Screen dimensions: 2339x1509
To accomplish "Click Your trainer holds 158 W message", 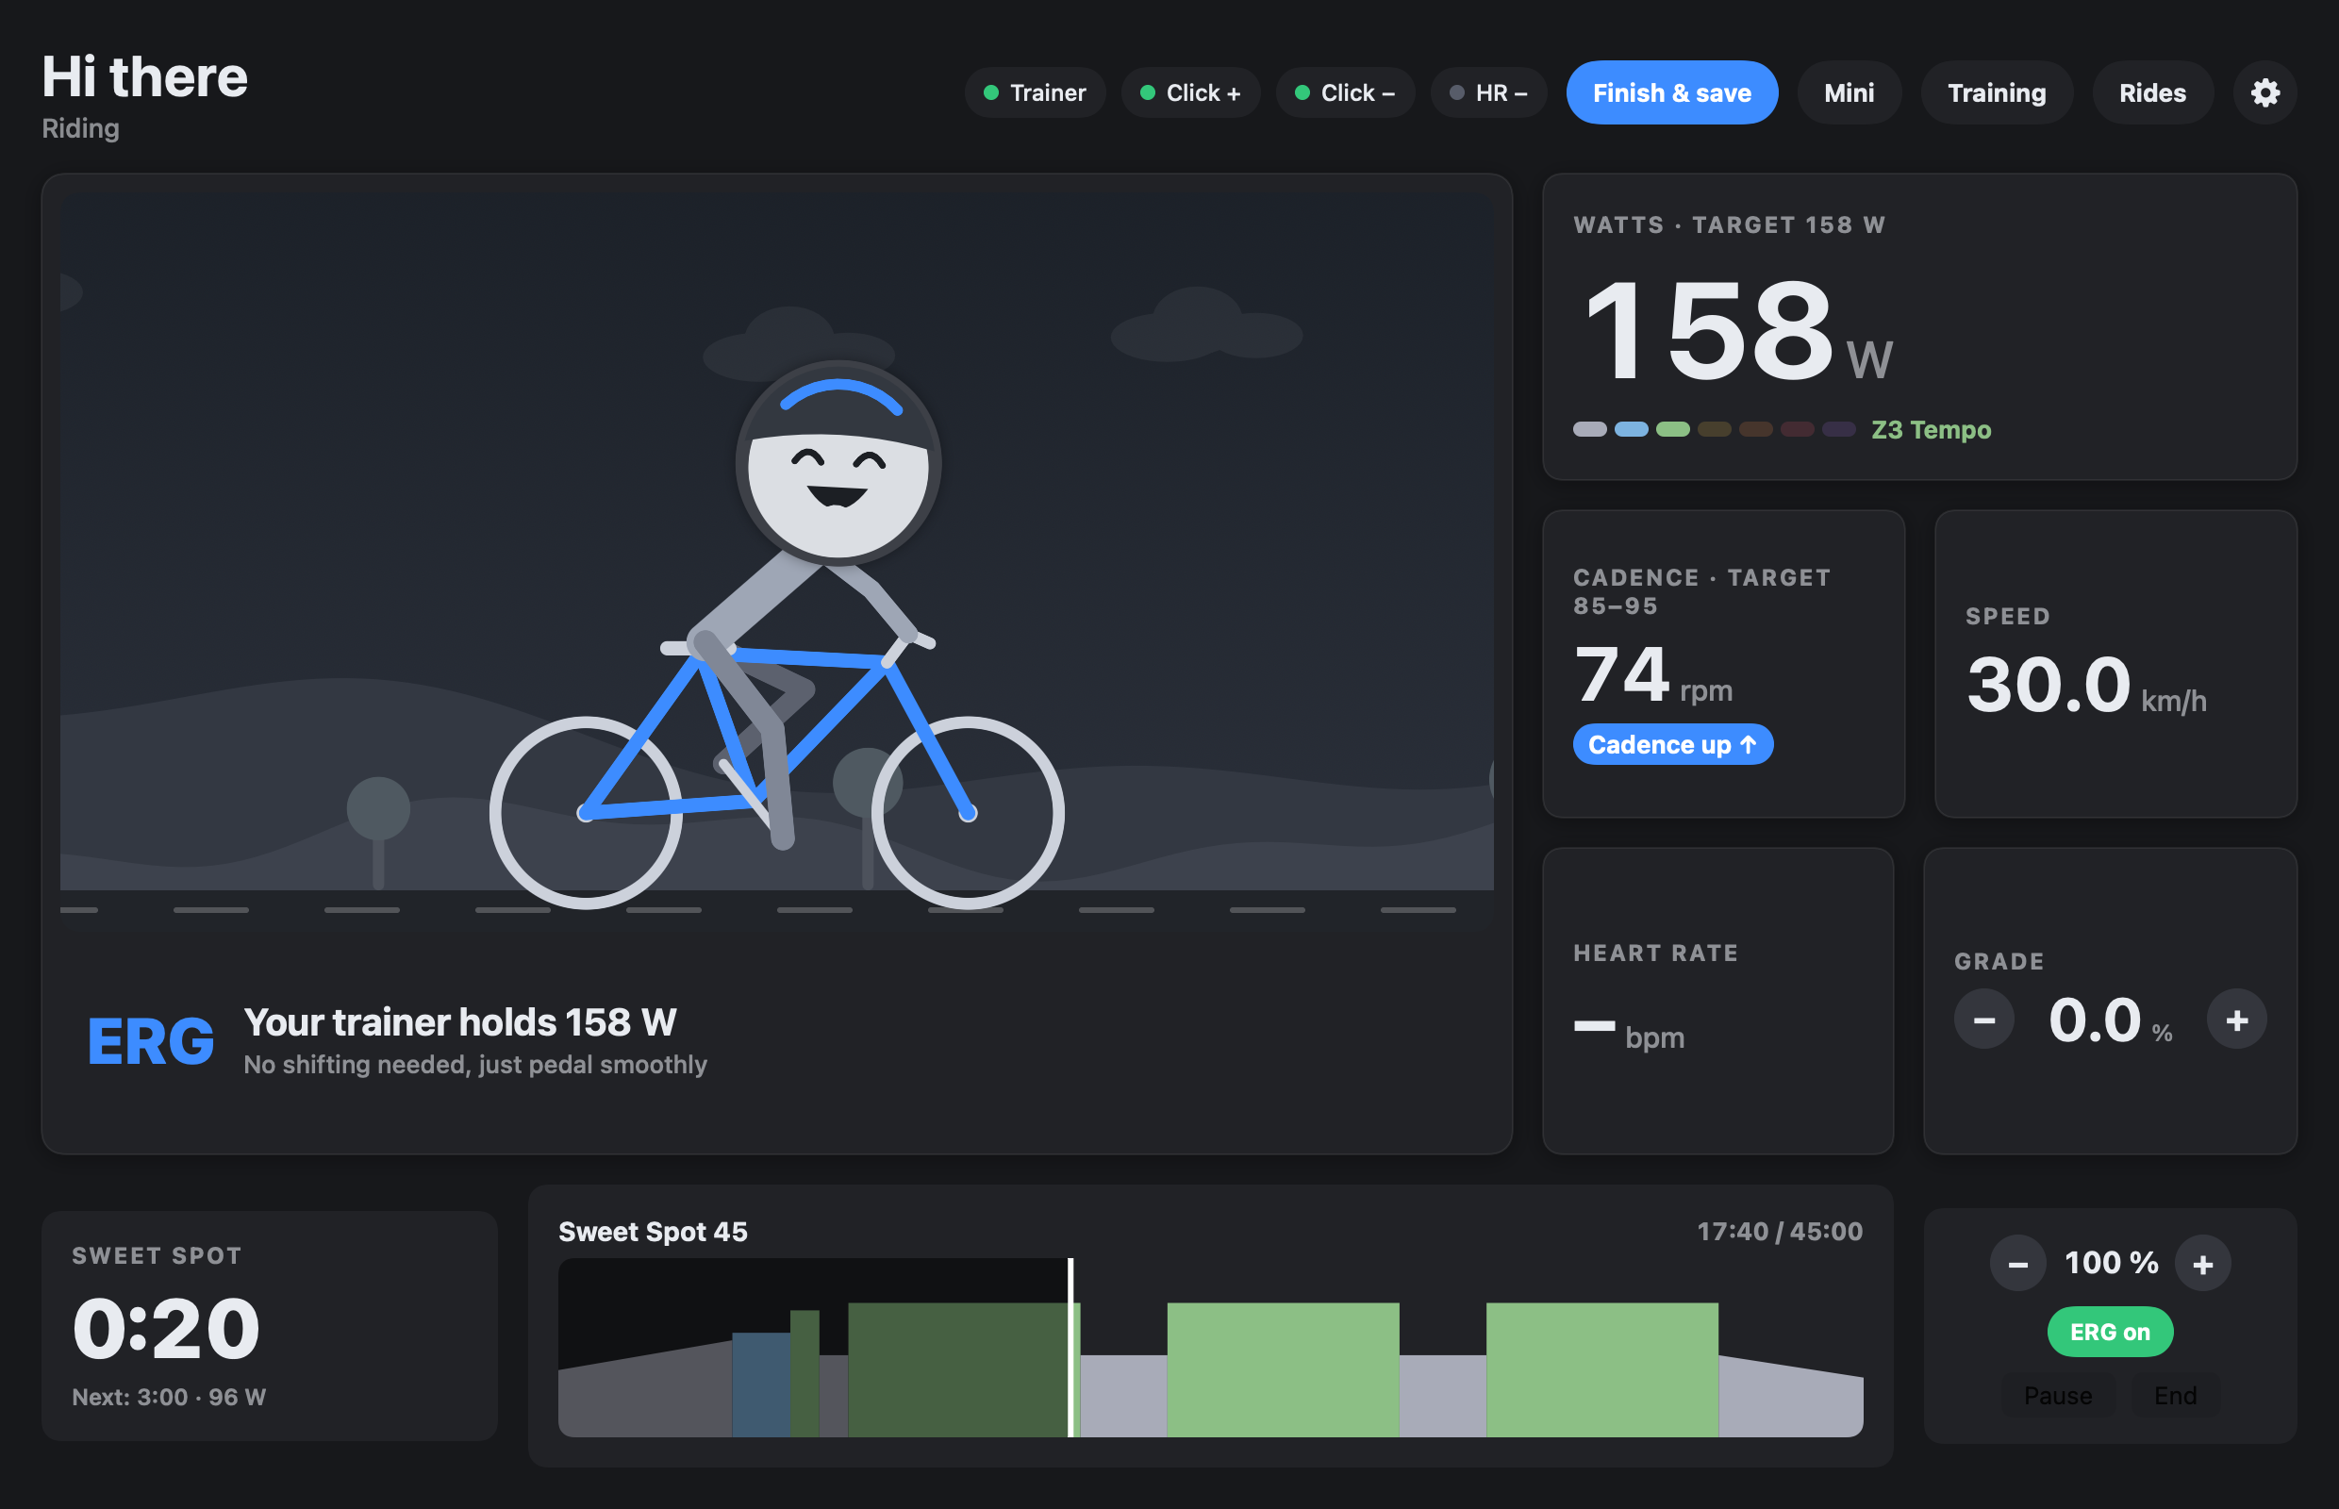I will click(459, 1022).
